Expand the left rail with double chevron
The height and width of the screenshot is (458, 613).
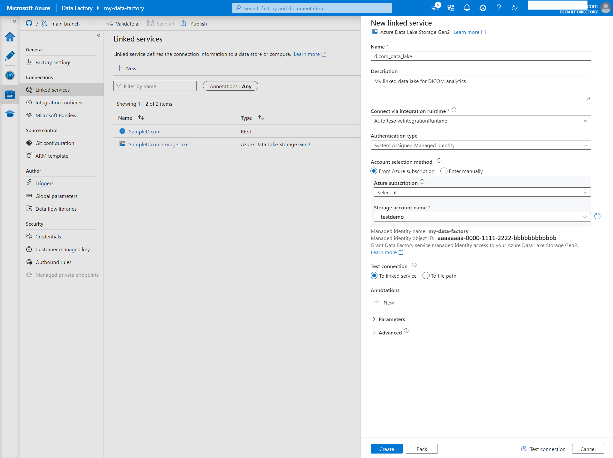point(14,21)
